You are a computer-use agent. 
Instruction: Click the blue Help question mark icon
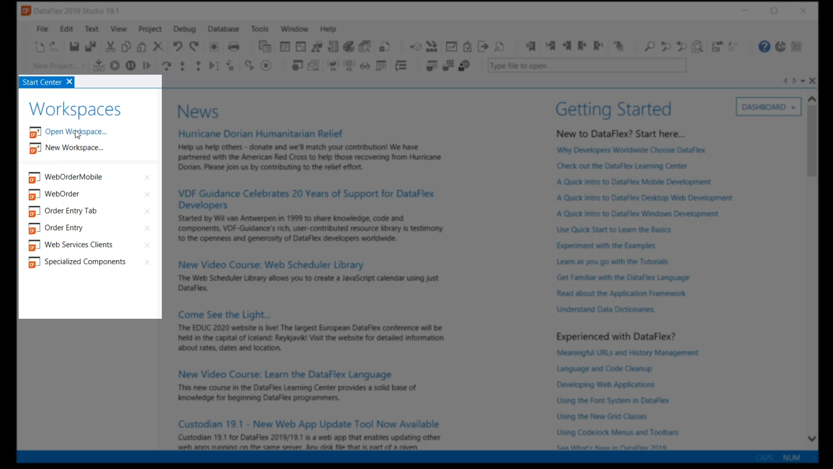pos(764,46)
